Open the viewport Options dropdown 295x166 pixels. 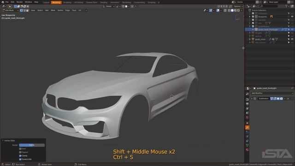238,6
